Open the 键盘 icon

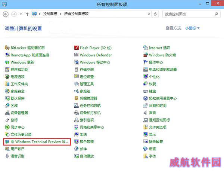point(146,91)
